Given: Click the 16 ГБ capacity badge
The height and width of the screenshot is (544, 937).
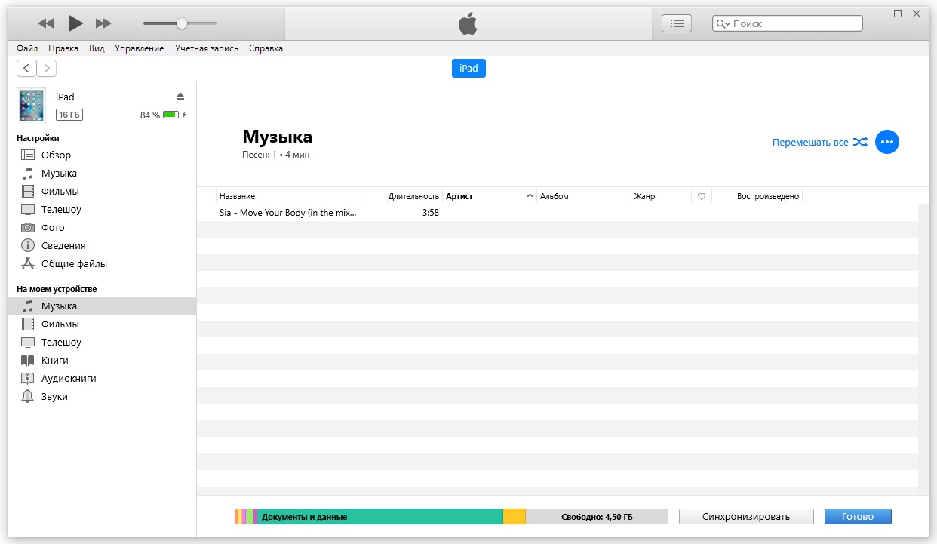Looking at the screenshot, I should 69,115.
